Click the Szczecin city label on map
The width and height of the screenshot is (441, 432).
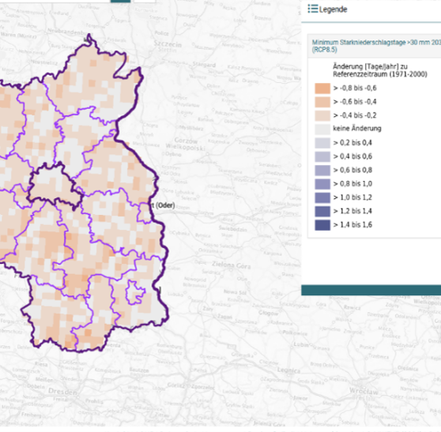point(168,44)
